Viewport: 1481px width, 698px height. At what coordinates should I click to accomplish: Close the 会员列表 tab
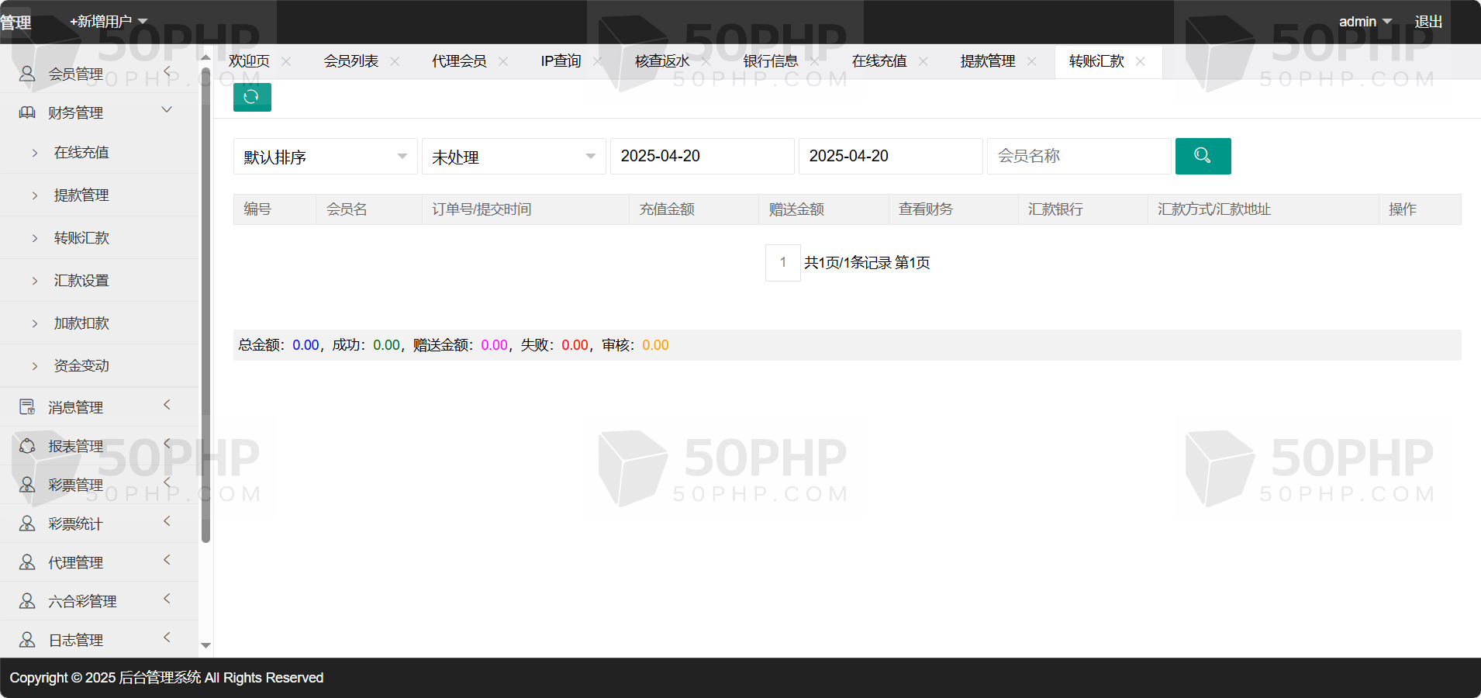pyautogui.click(x=395, y=61)
